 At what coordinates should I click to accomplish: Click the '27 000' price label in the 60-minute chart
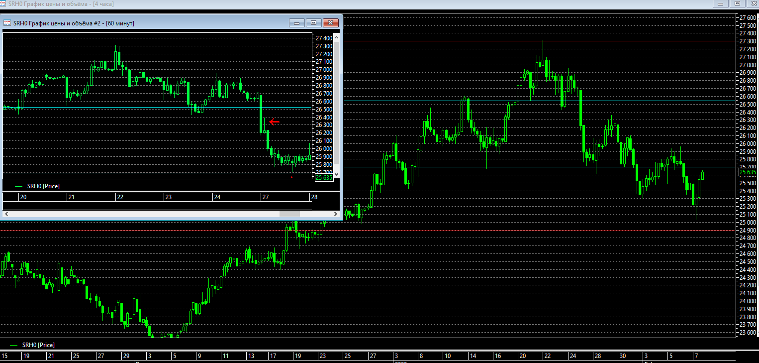point(324,70)
